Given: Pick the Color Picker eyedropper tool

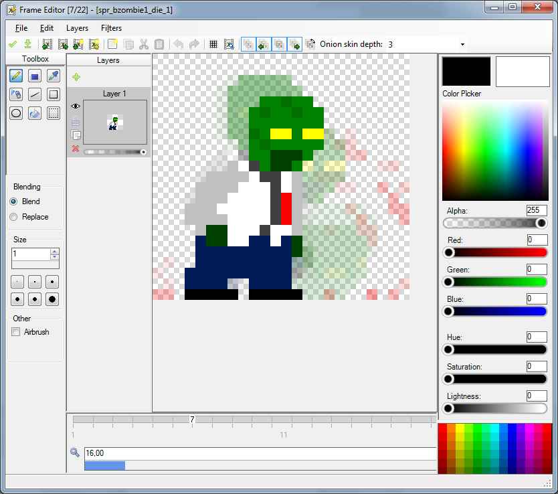Looking at the screenshot, I should (54, 76).
